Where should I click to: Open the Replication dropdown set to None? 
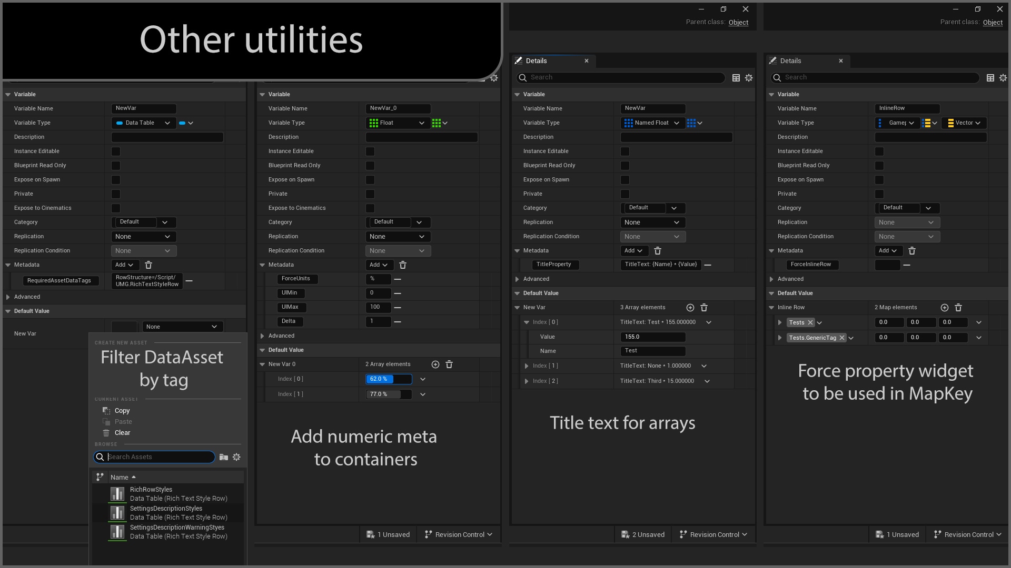(143, 237)
